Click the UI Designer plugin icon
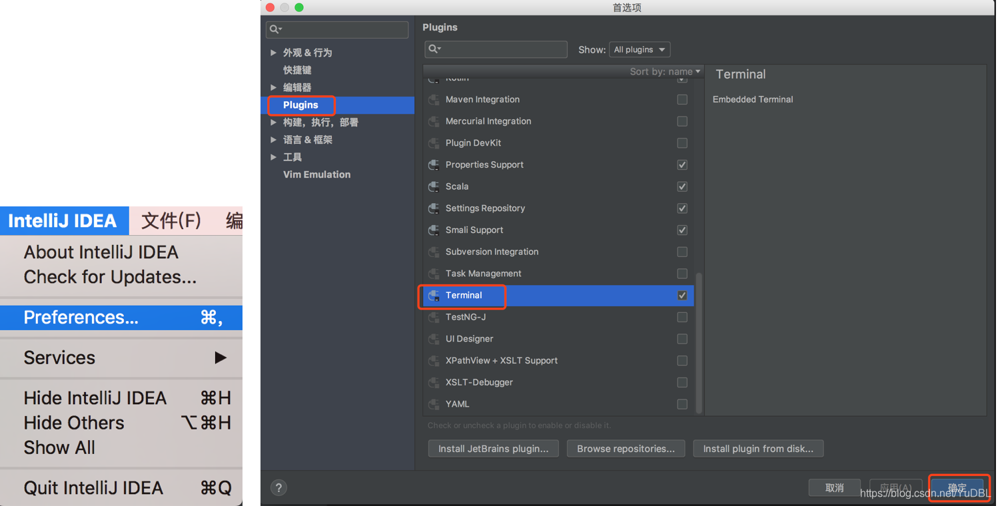 point(434,339)
